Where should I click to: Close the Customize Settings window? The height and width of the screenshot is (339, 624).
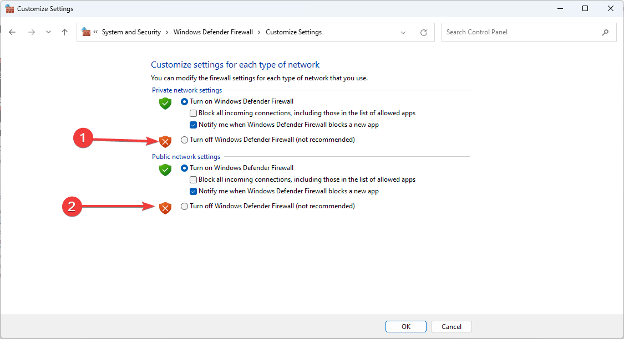(611, 8)
